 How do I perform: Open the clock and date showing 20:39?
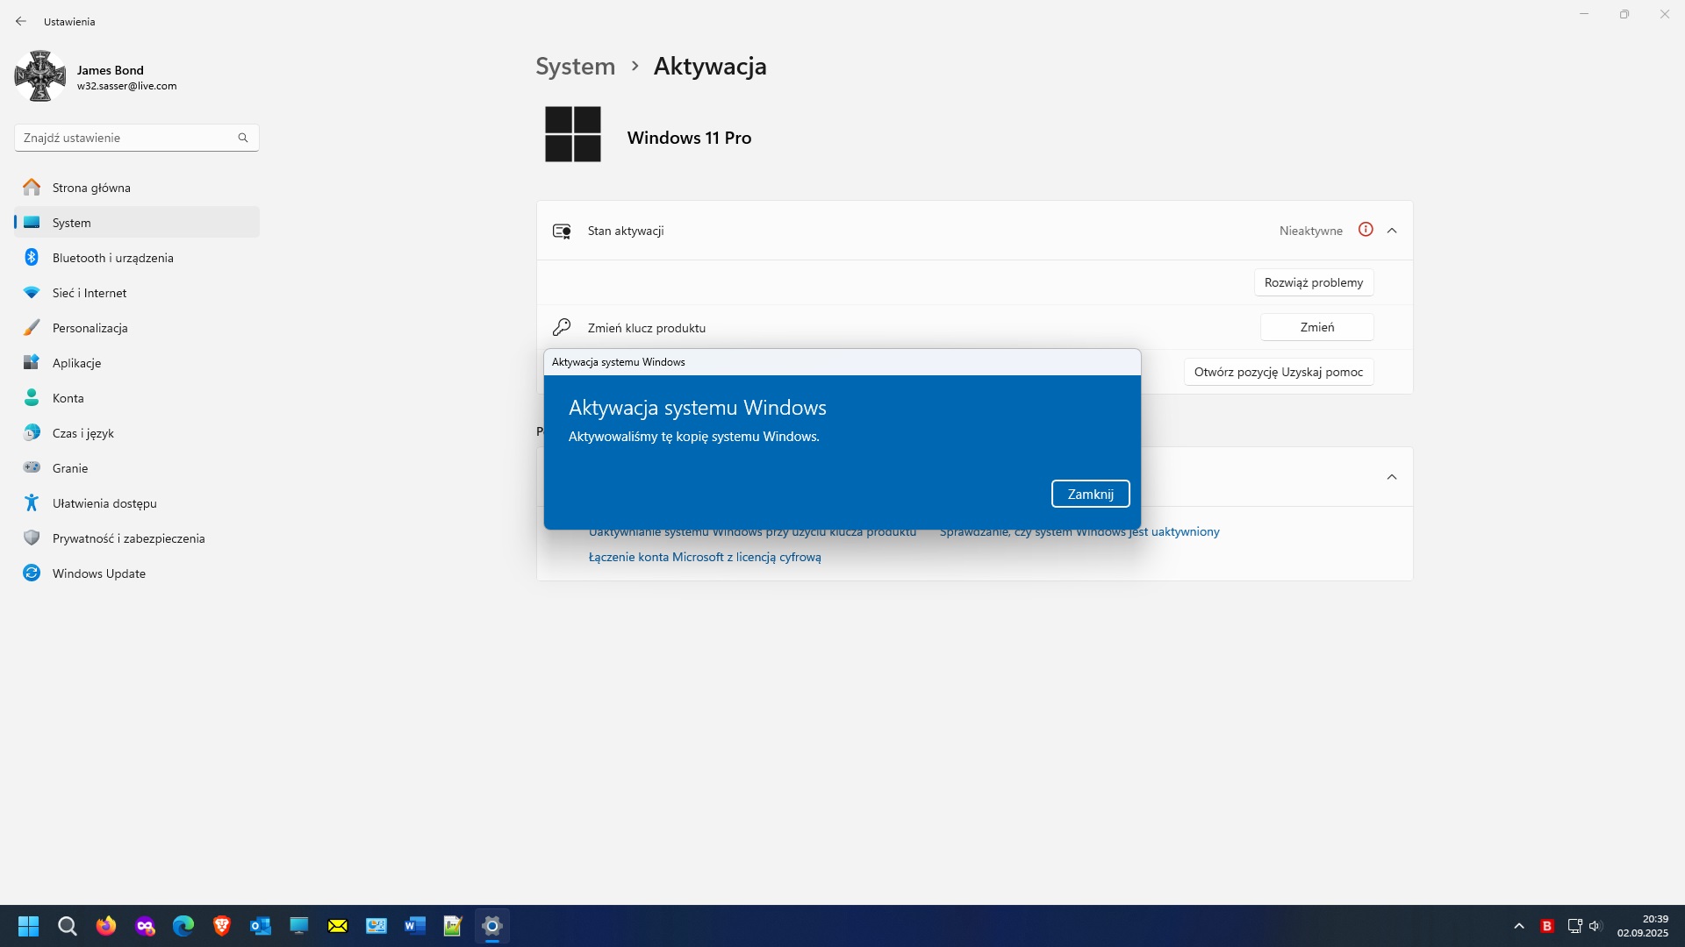pos(1643,926)
